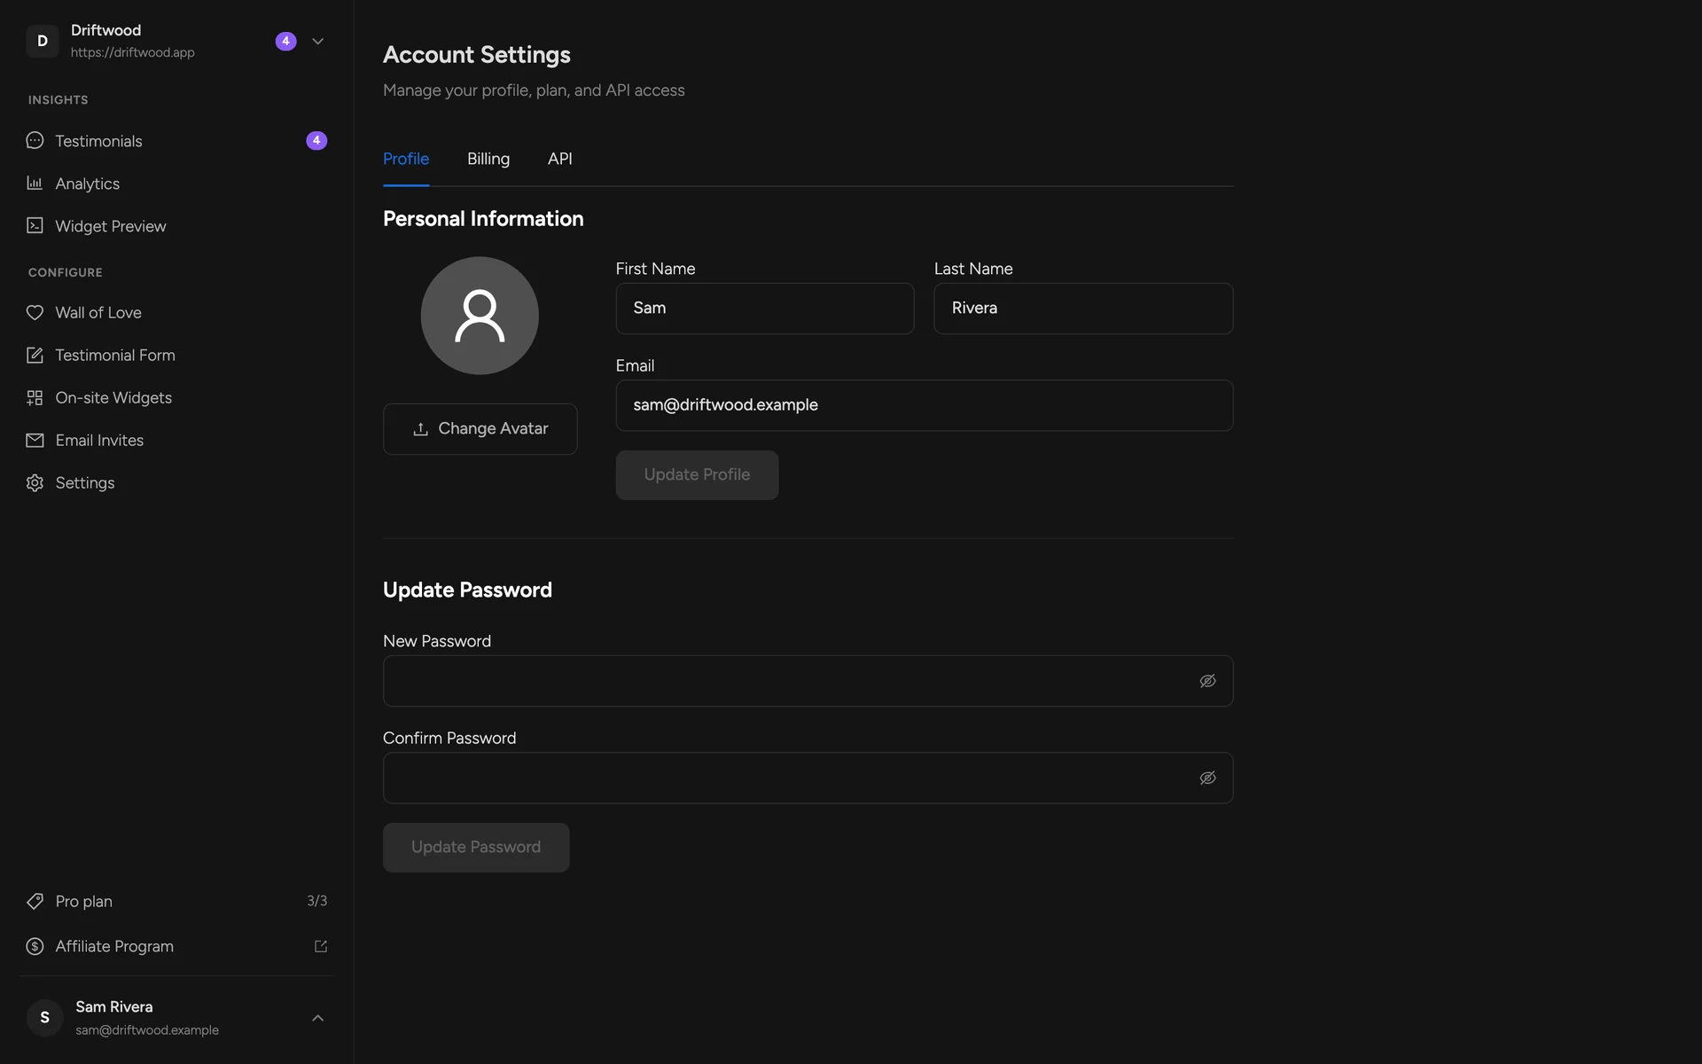The width and height of the screenshot is (1702, 1064).
Task: Open Testimonials via its speech bubble icon
Action: (x=35, y=141)
